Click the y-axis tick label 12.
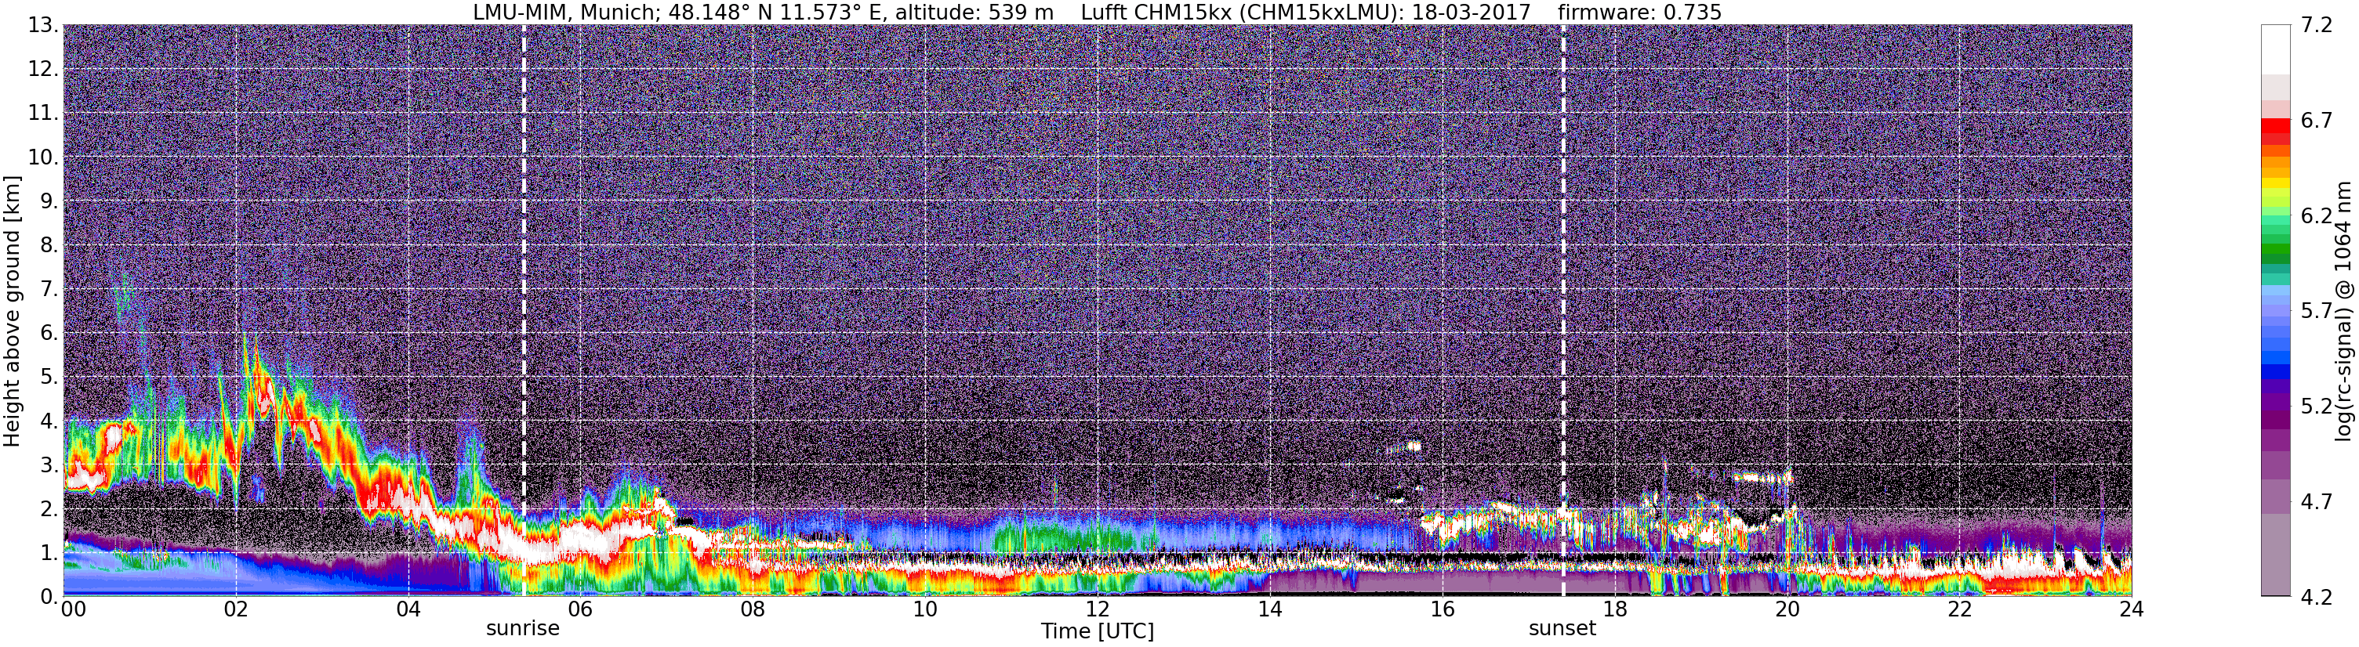Screen dimensions: 2359x647 point(42,70)
